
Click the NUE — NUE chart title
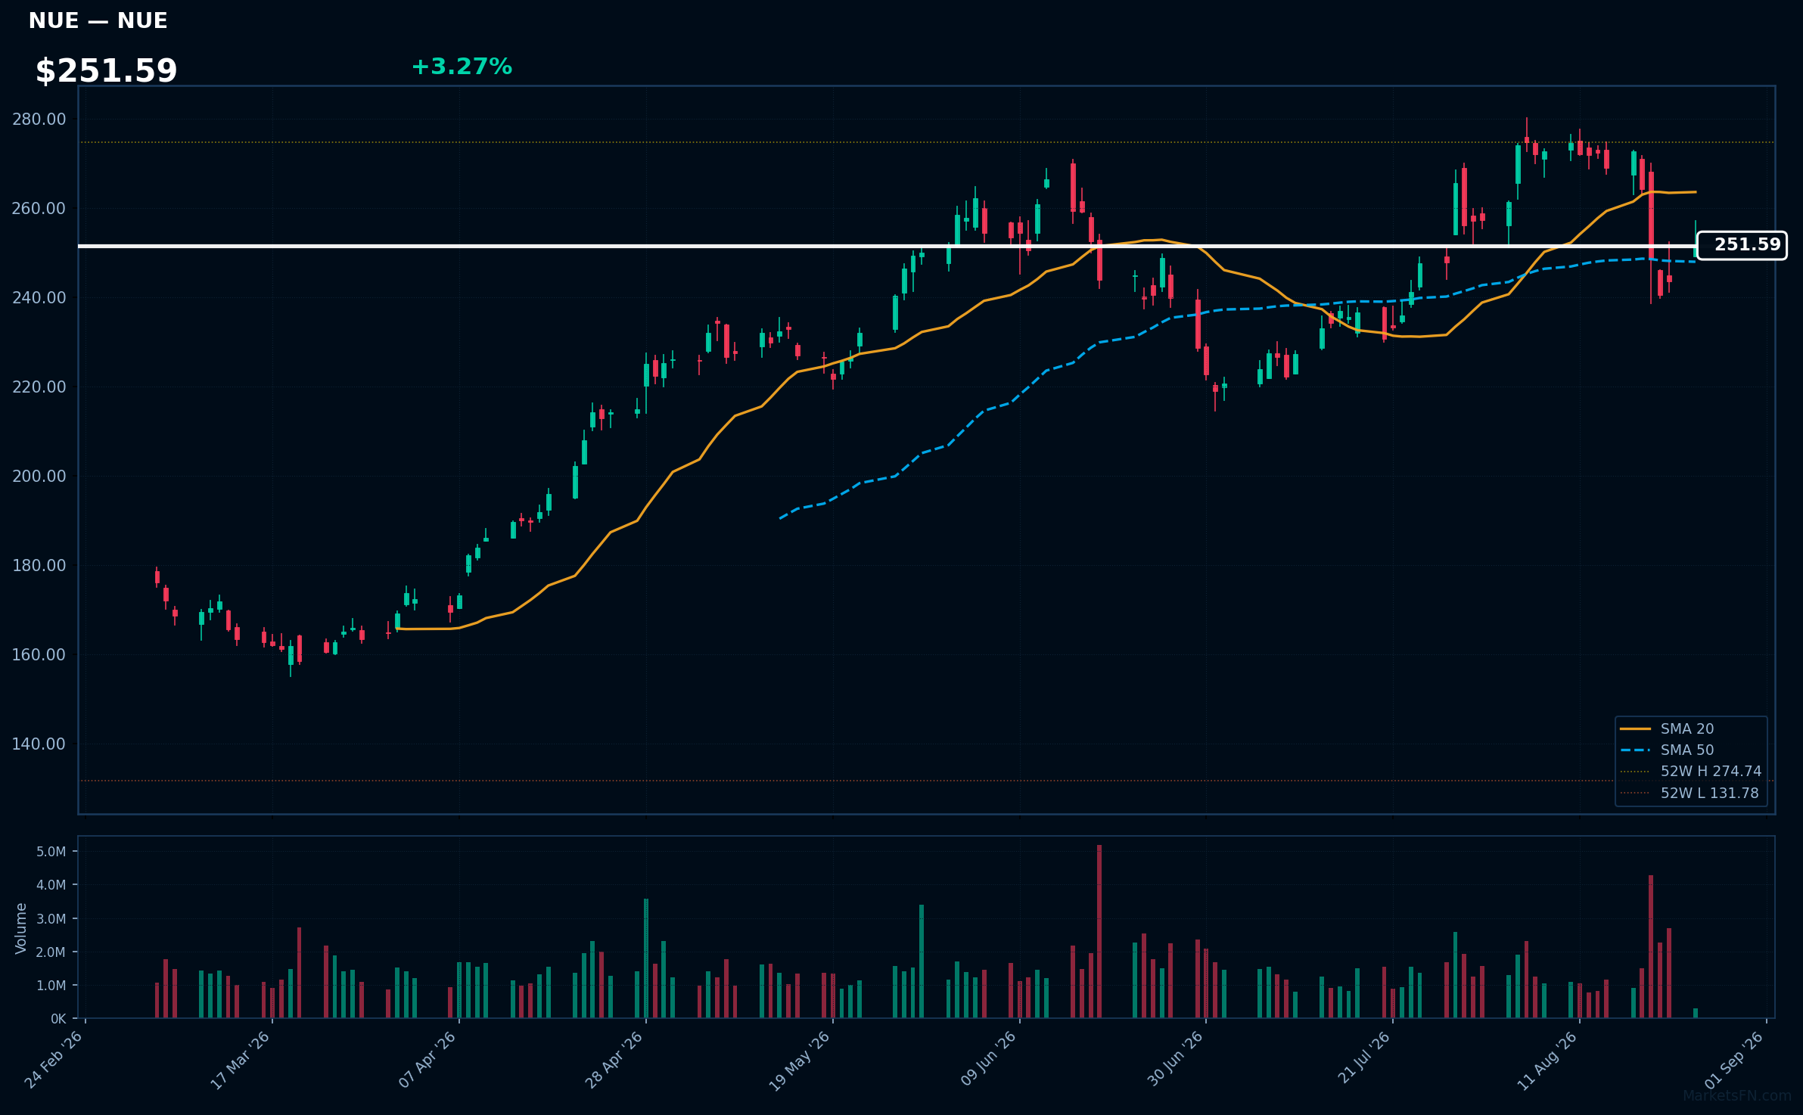click(x=98, y=21)
